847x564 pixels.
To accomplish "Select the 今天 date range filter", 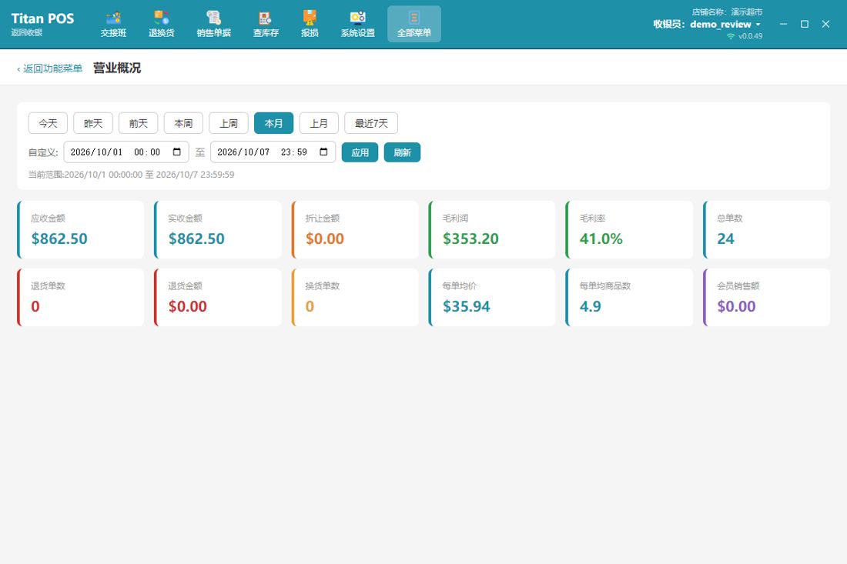I will tap(48, 123).
